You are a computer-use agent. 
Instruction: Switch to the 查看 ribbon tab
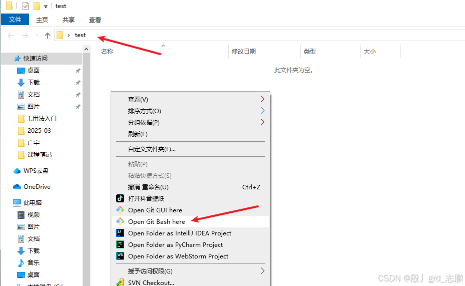click(x=95, y=20)
